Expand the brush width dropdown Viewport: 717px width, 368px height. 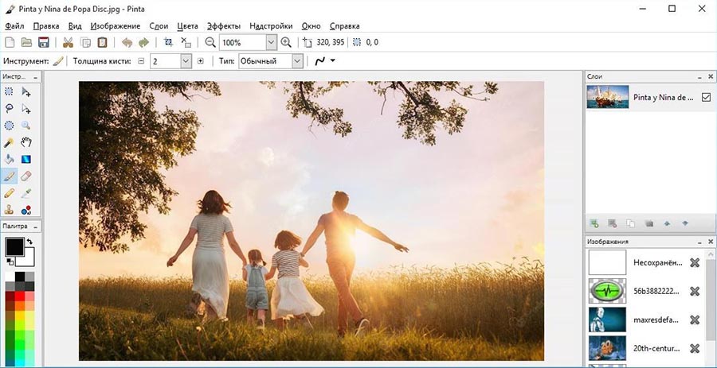point(186,61)
